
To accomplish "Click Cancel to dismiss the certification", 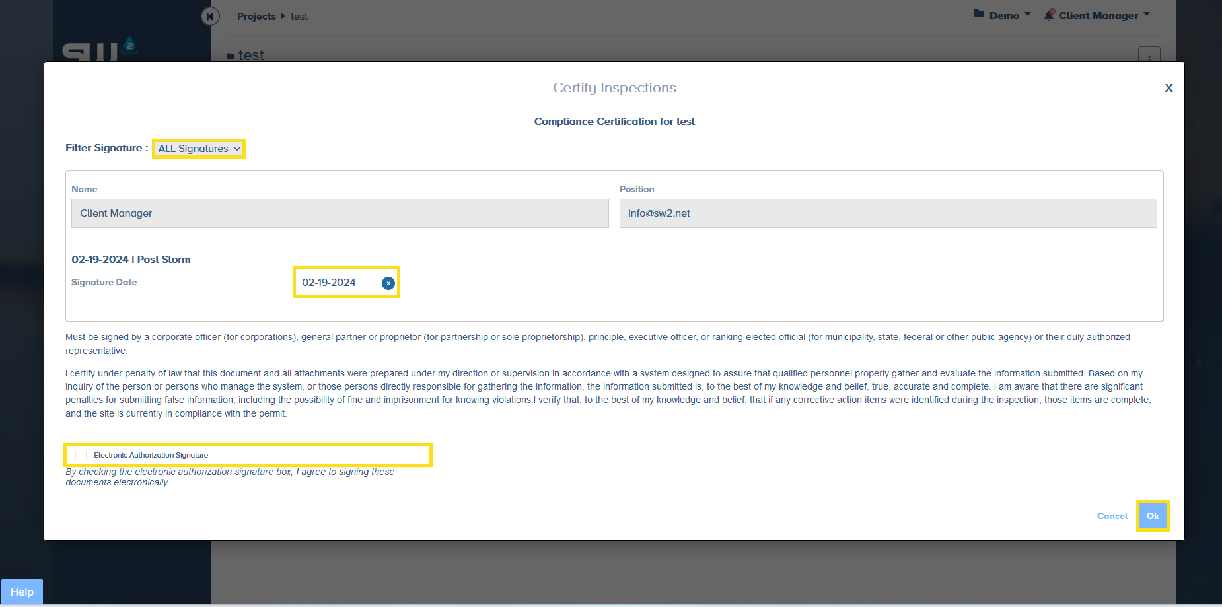I will [x=1112, y=516].
